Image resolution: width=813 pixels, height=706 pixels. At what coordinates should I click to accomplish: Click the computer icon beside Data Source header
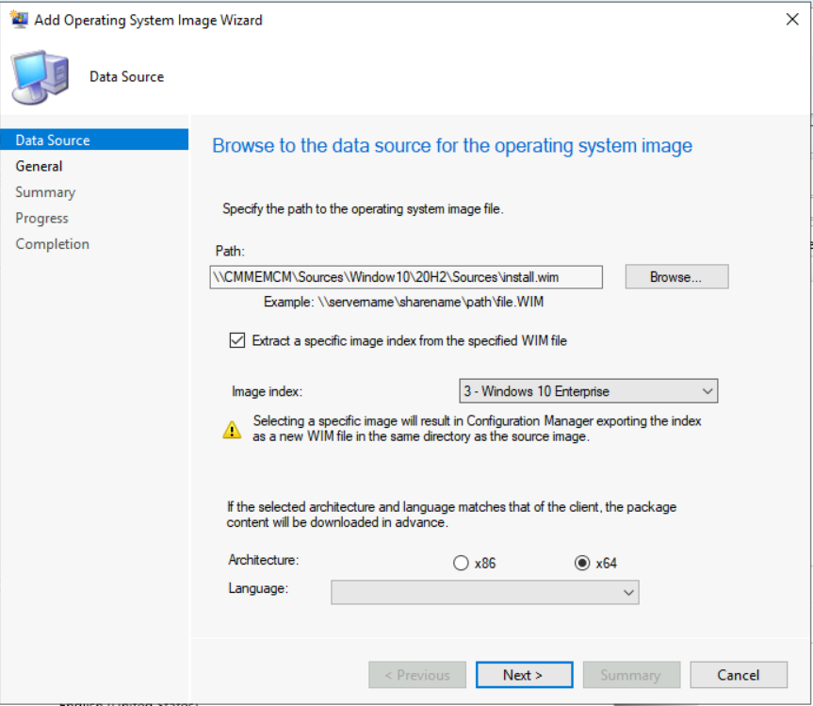[x=41, y=77]
